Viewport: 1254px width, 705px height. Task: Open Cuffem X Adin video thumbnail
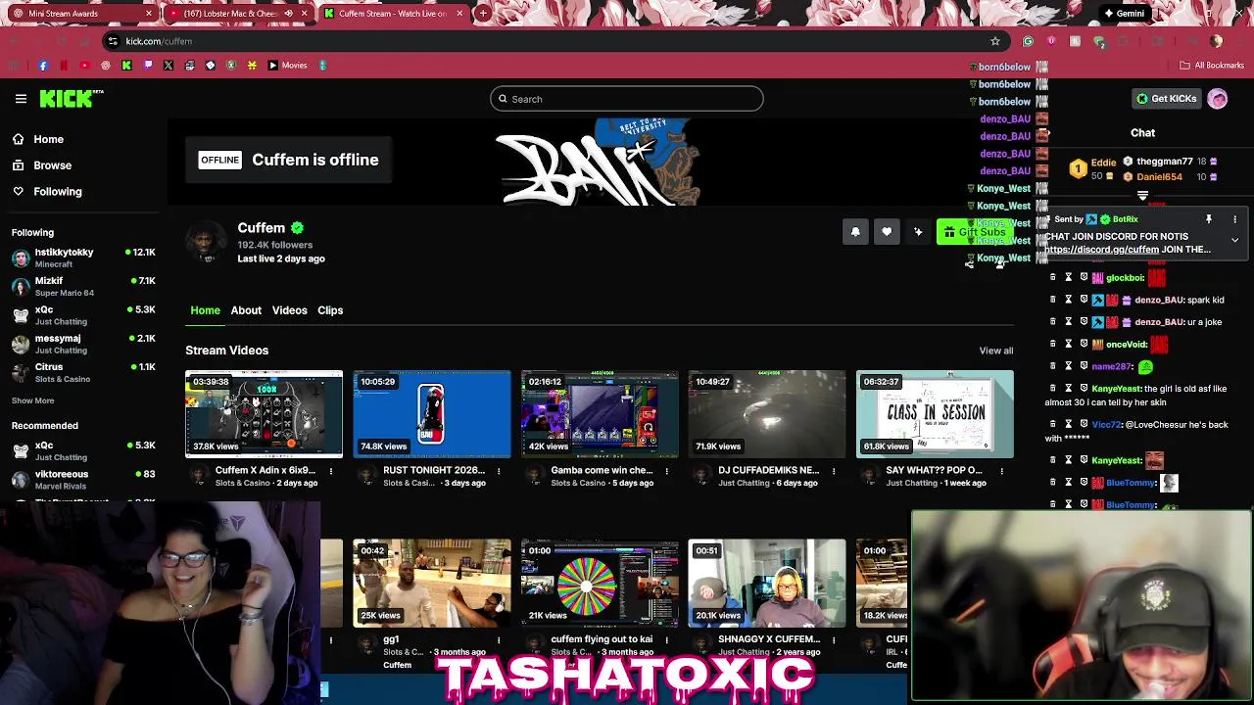(x=264, y=414)
